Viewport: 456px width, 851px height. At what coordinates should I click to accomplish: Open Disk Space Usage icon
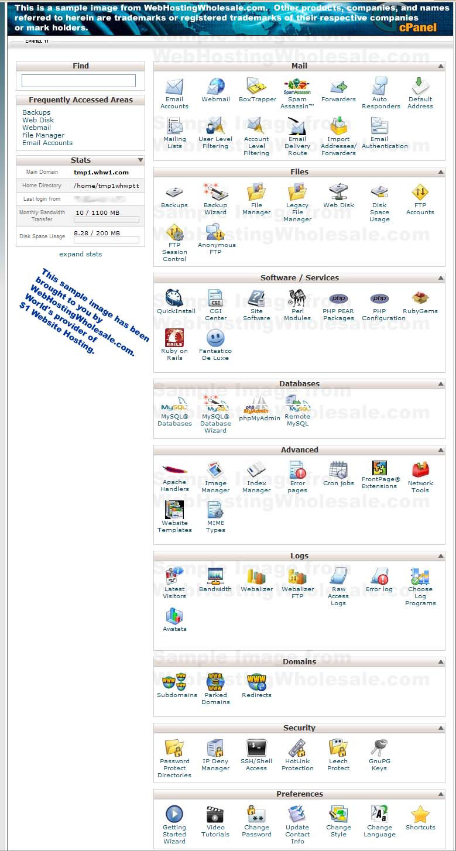tap(379, 203)
